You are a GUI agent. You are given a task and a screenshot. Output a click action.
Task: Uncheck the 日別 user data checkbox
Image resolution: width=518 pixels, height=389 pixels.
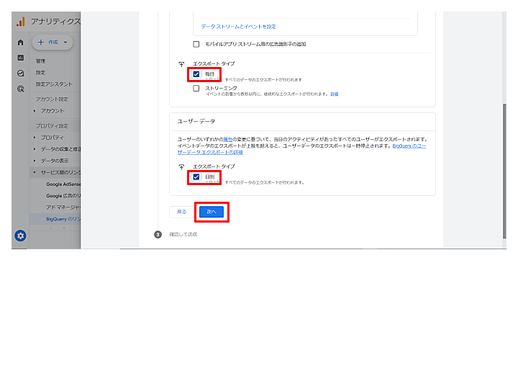(x=196, y=177)
